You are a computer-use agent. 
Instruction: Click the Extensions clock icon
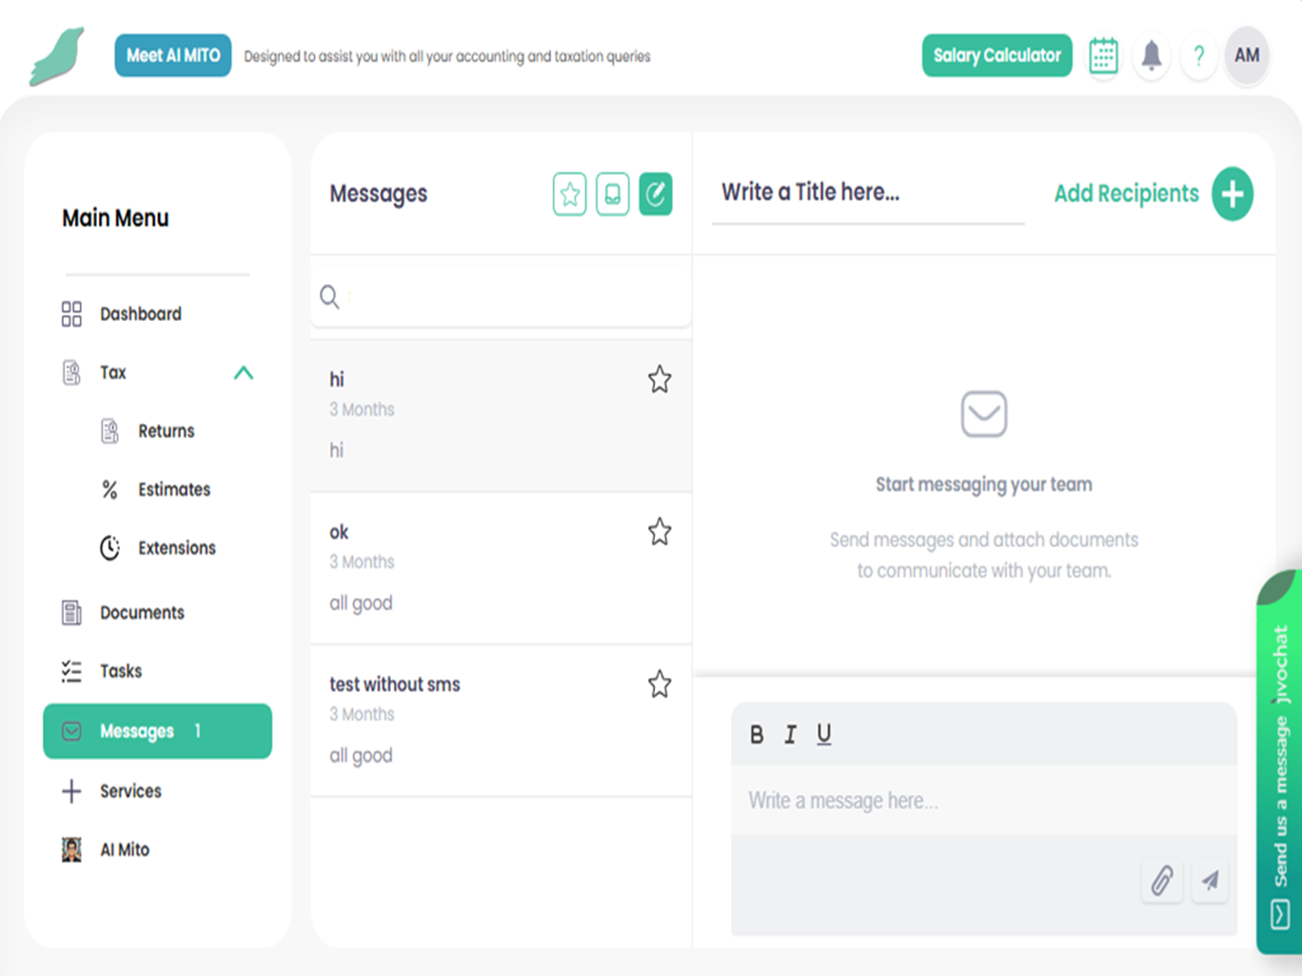[x=110, y=548]
